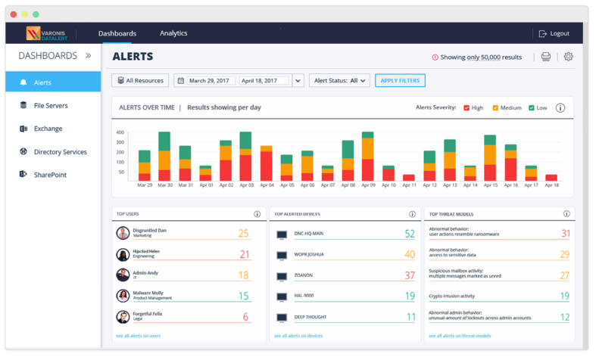Click the DNC-HQ-MAIN device monitor icon
Viewport: 596px width, 357px height.
[282, 234]
